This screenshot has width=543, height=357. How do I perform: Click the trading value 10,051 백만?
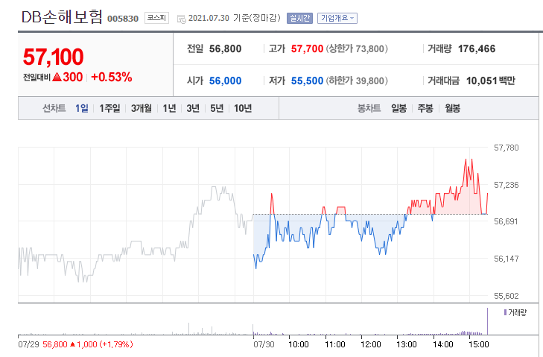click(x=491, y=80)
